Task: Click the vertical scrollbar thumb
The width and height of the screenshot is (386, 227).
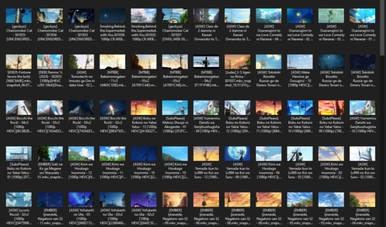Action: click(x=382, y=27)
